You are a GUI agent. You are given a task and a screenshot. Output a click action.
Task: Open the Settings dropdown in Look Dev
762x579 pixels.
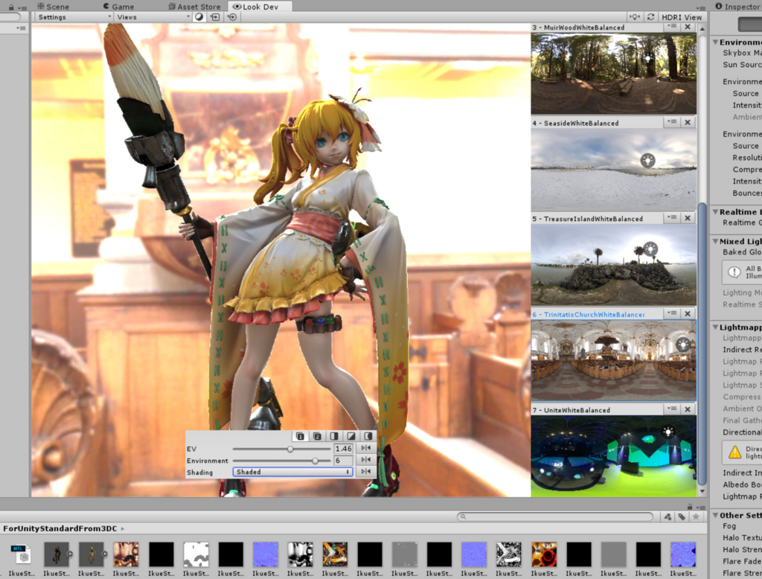74,17
